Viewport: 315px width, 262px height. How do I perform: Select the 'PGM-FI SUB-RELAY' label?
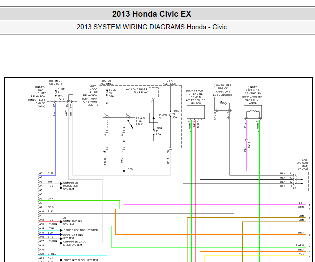pos(140,121)
